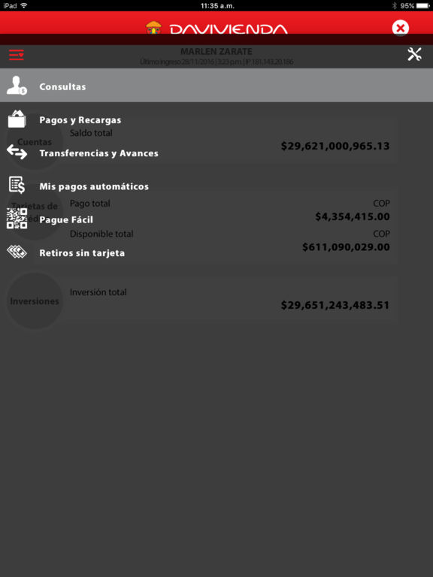Open the wrench and screwdriver settings icon
This screenshot has width=433, height=577.
coord(414,54)
